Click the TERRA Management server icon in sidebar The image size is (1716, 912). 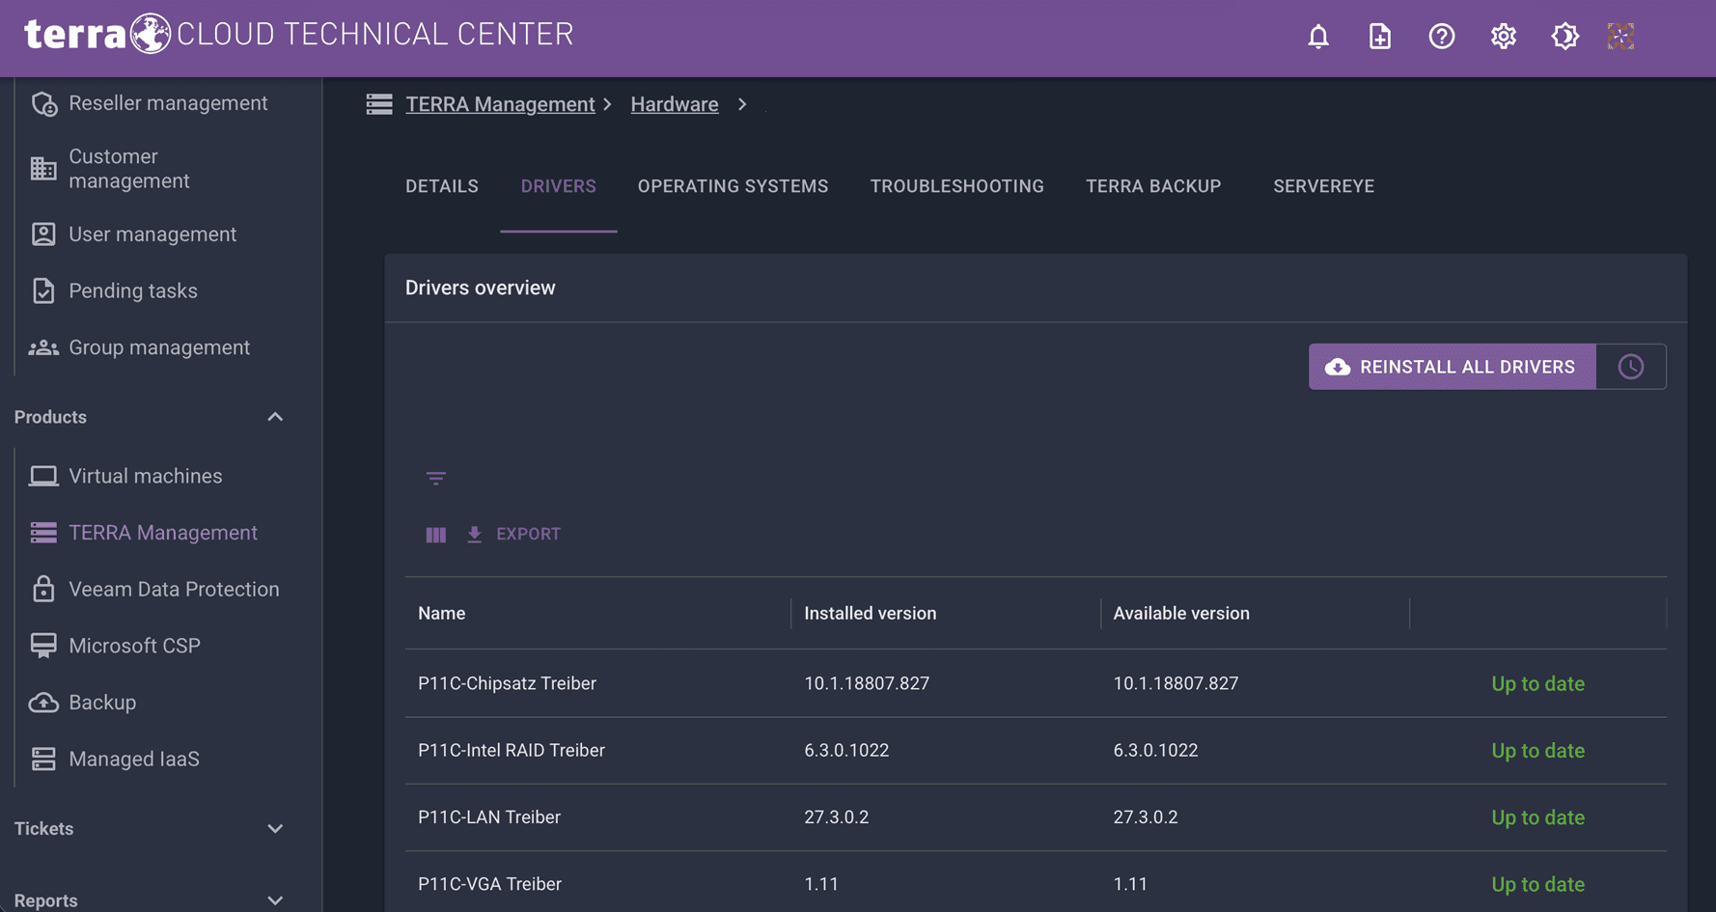43,533
